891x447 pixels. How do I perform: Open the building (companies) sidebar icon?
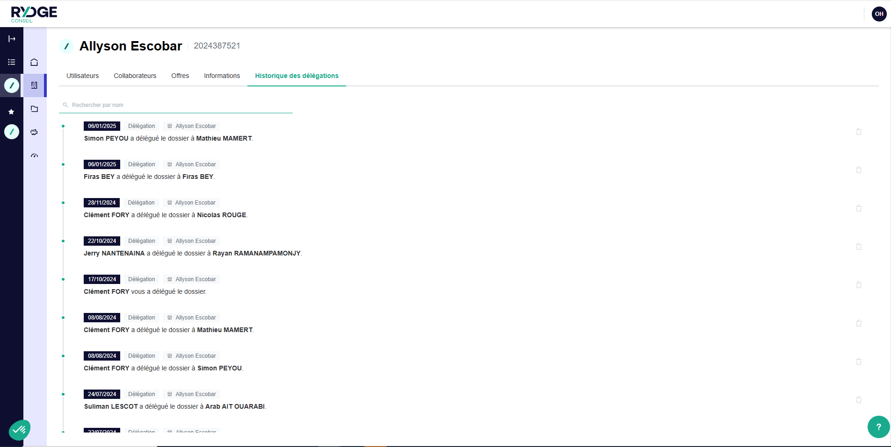pyautogui.click(x=34, y=85)
